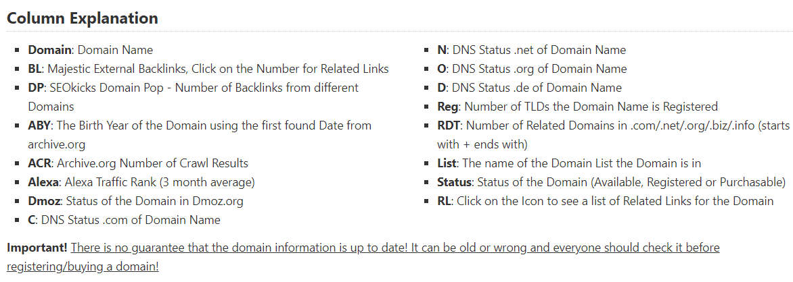The width and height of the screenshot is (793, 282).
Task: Click the Column Explanation heading
Action: 83,19
